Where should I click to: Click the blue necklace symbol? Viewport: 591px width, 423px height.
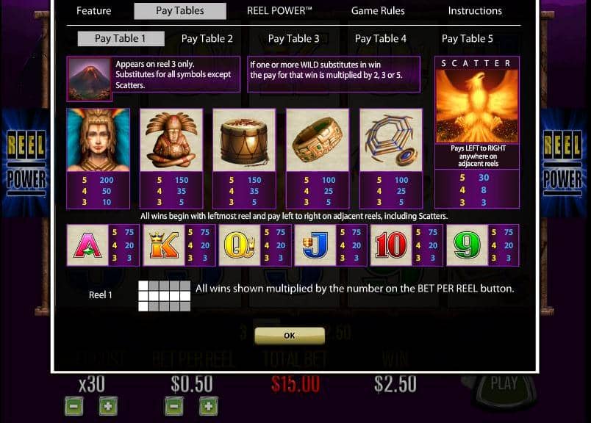391,140
